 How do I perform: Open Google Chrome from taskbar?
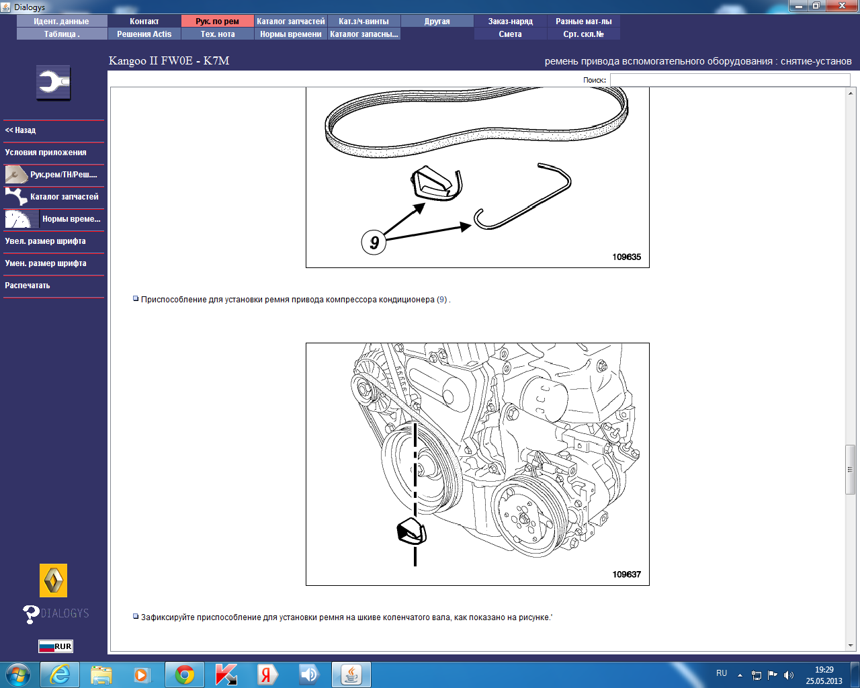(184, 675)
